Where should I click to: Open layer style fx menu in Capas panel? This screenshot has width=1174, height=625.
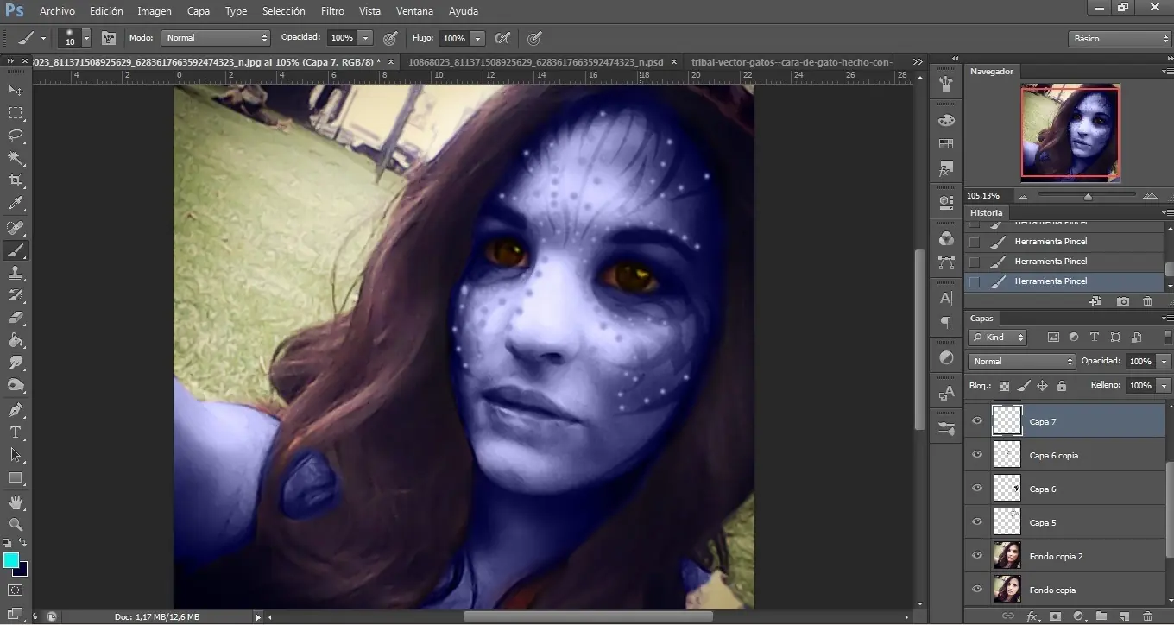(1032, 616)
